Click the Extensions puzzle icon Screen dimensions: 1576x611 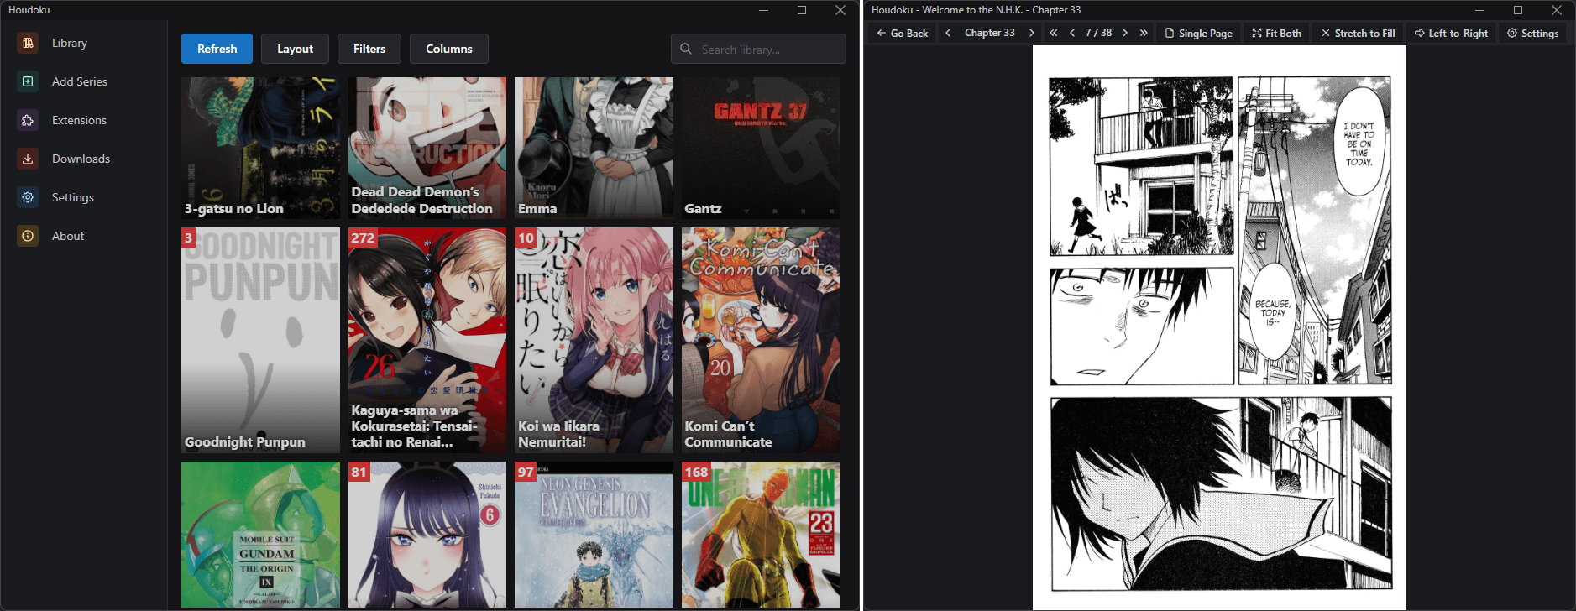[x=28, y=120]
